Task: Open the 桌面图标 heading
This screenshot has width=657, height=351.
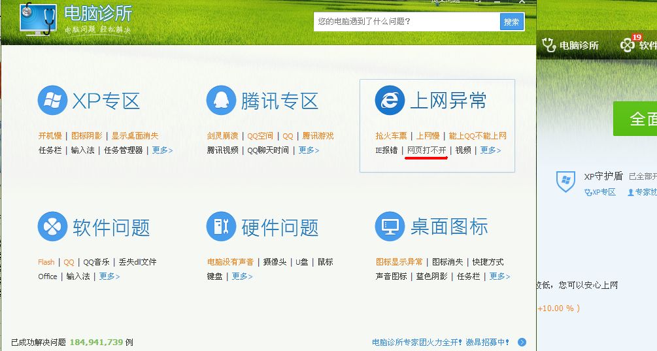Action: point(448,227)
